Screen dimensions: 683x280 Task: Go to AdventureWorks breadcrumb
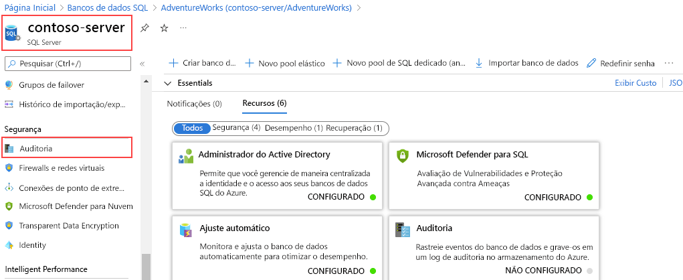[x=256, y=7]
